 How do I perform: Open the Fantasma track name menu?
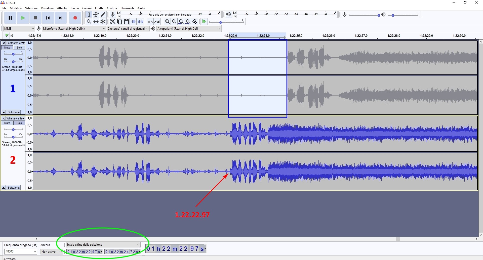tap(16, 43)
